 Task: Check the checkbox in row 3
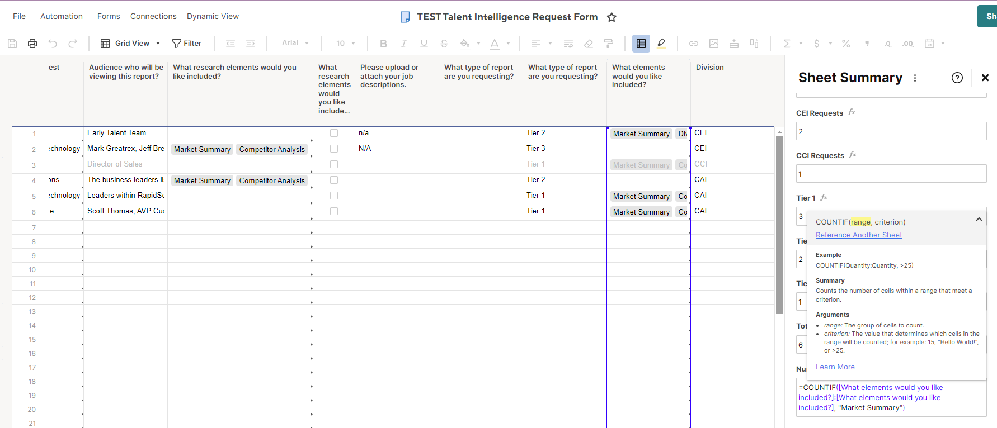click(x=334, y=164)
